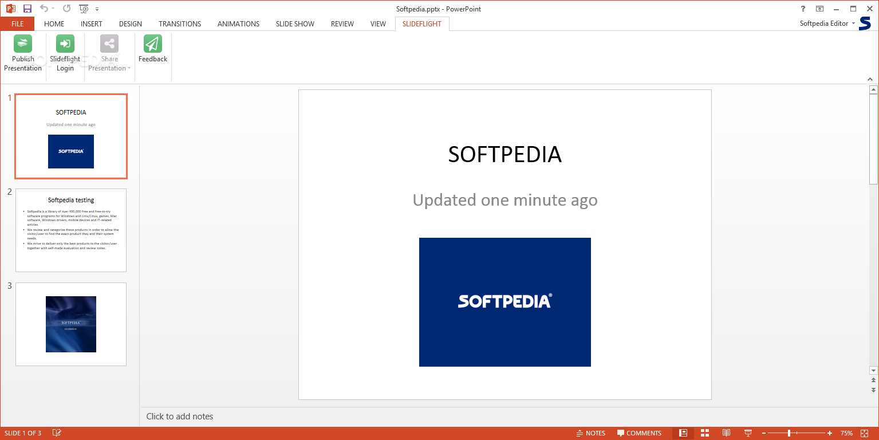This screenshot has height=440, width=879.
Task: Click the SOFTPEDIA title on the slide
Action: (504, 155)
